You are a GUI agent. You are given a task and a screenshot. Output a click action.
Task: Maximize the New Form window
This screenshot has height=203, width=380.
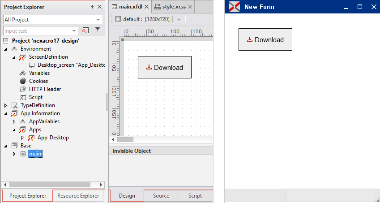360,7
